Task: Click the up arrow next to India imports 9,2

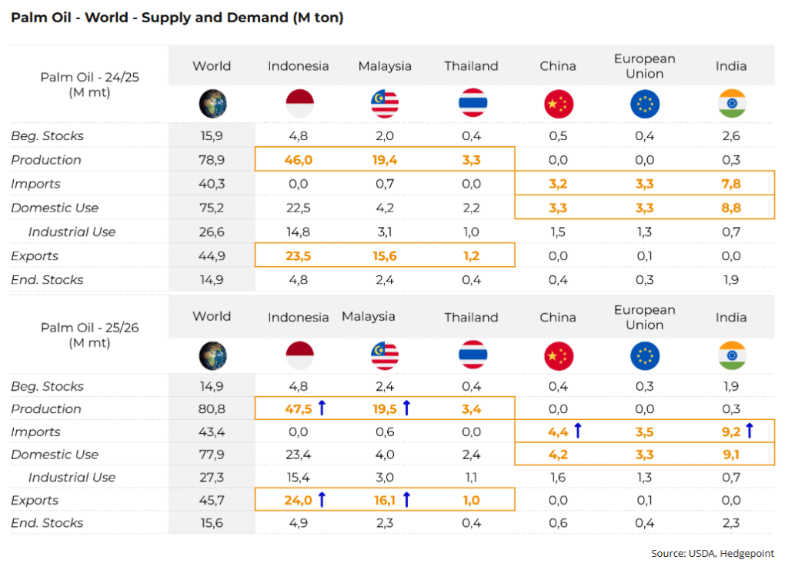Action: [750, 431]
